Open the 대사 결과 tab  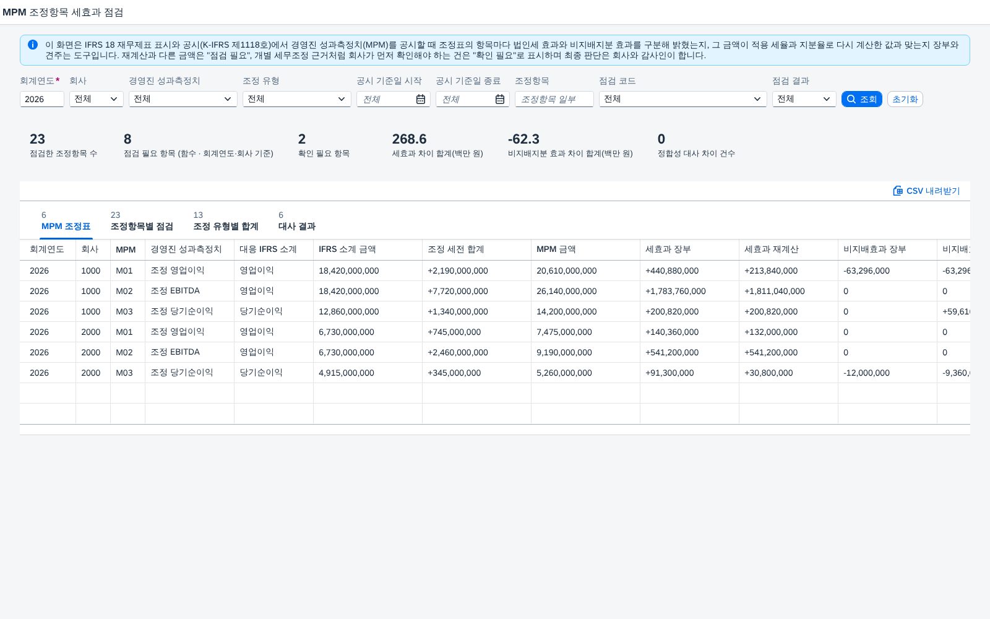[297, 222]
